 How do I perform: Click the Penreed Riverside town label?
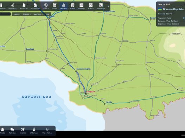coord(101,58)
